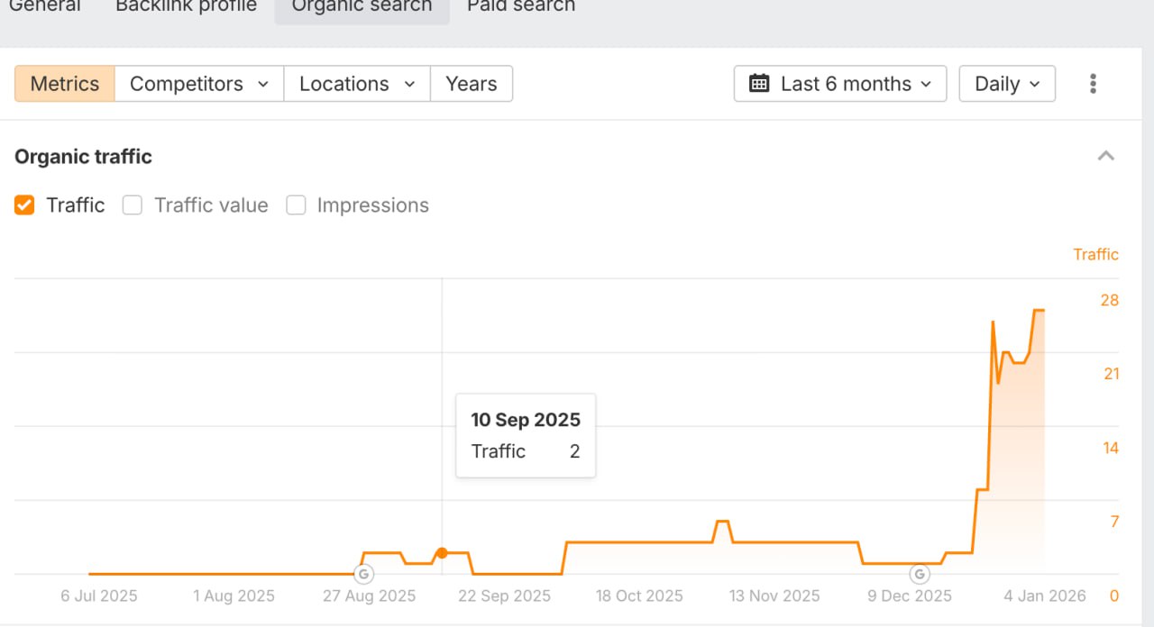1154x627 pixels.
Task: Click the orange data point on 10 Sep
Action: pyautogui.click(x=442, y=553)
